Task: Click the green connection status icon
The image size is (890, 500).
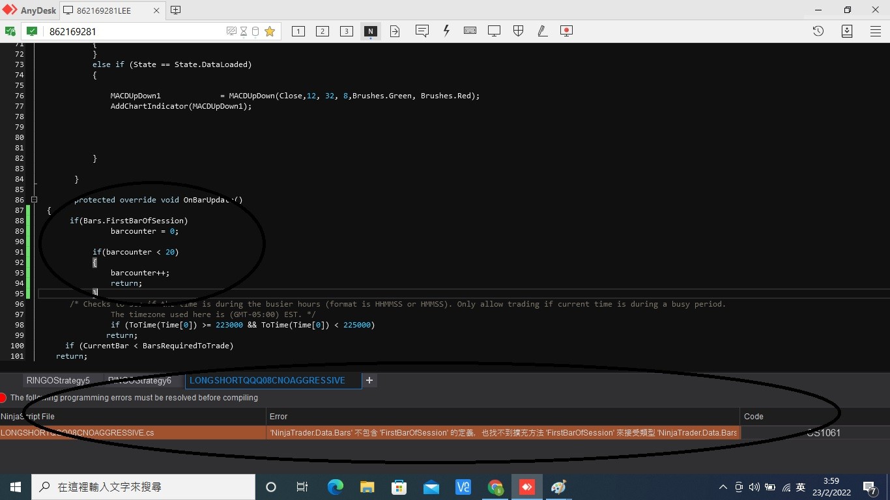Action: (x=32, y=31)
